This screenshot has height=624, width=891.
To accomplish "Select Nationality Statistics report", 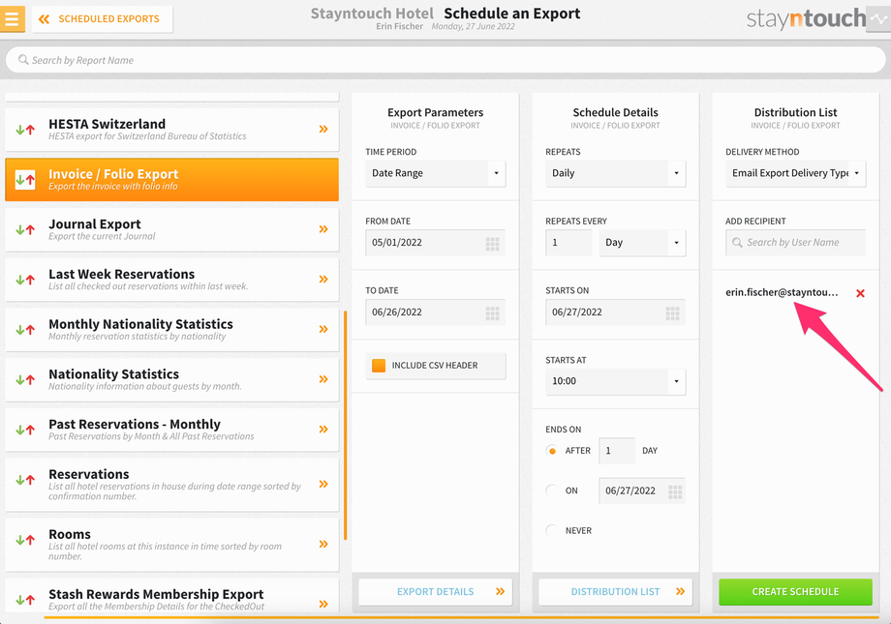I will click(171, 379).
